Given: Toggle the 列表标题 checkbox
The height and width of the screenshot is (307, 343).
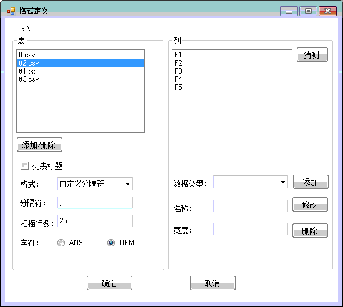Looking at the screenshot, I should point(24,165).
